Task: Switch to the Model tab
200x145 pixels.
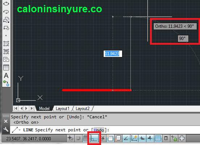Action: pos(44,109)
